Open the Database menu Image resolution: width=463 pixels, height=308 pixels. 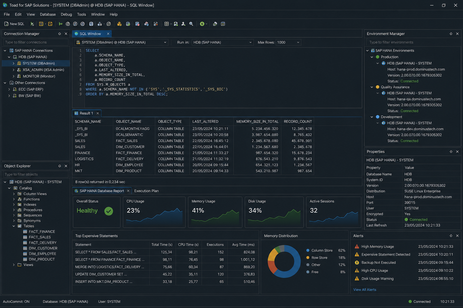coord(48,14)
